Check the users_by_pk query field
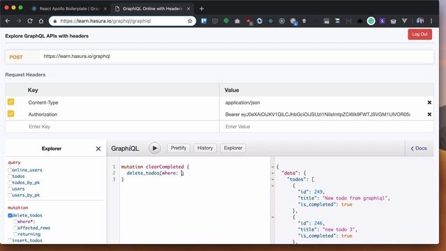The height and width of the screenshot is (251, 446). [10, 195]
